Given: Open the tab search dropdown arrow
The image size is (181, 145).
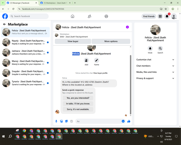Looking at the screenshot, I should click(x=3, y=3).
